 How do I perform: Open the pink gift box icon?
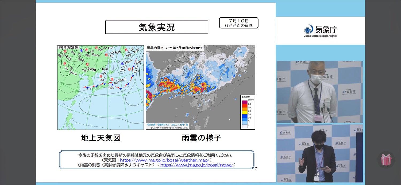386,160
